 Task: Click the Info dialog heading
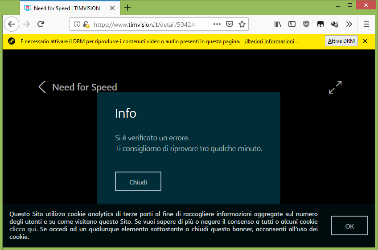point(126,113)
